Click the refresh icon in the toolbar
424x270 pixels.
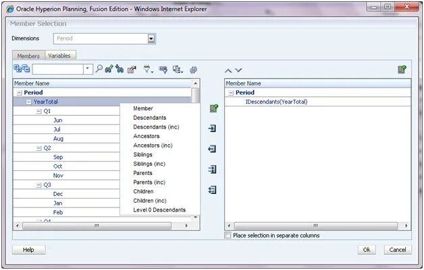point(193,70)
